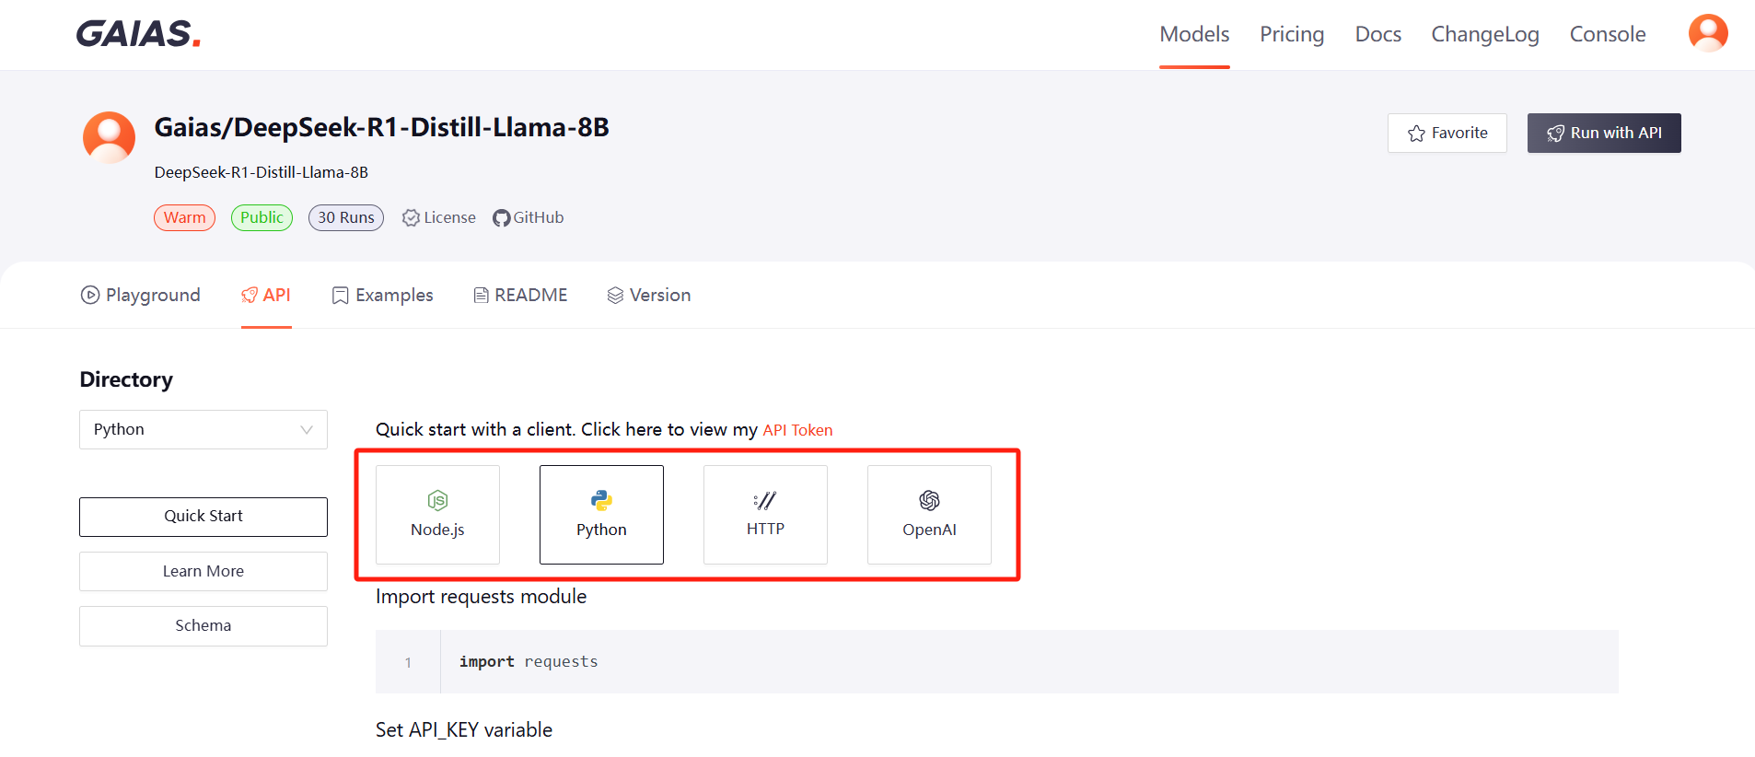Toggle Favorite for this model
The width and height of the screenshot is (1755, 757).
tap(1447, 133)
